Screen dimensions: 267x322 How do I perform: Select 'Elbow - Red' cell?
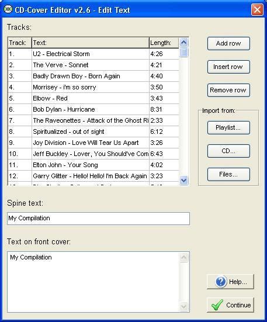91,98
